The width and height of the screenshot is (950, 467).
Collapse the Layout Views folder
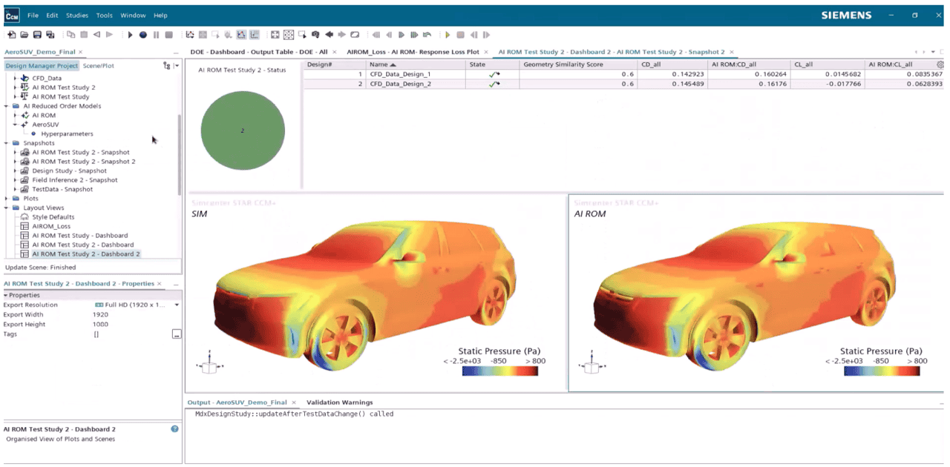7,208
